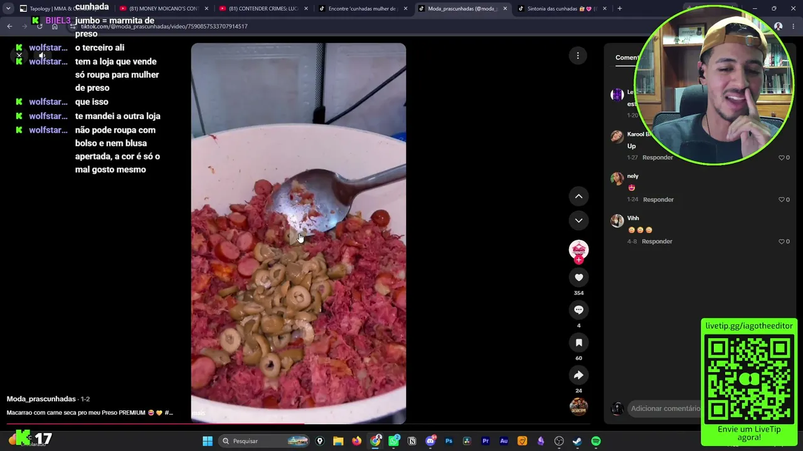Open Steam from the taskbar
The height and width of the screenshot is (451, 803).
click(577, 441)
